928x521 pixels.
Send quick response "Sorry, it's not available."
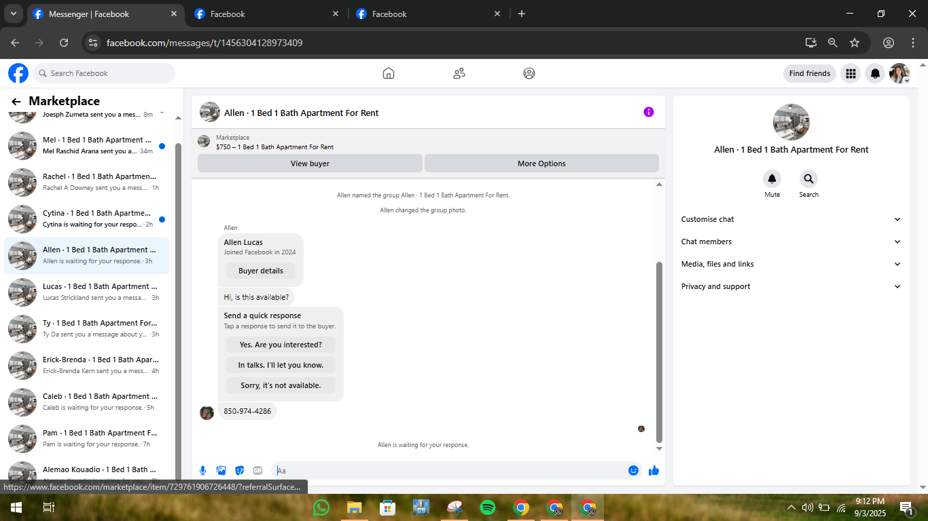click(x=281, y=385)
